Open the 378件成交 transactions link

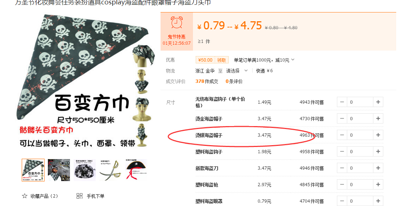207,81
